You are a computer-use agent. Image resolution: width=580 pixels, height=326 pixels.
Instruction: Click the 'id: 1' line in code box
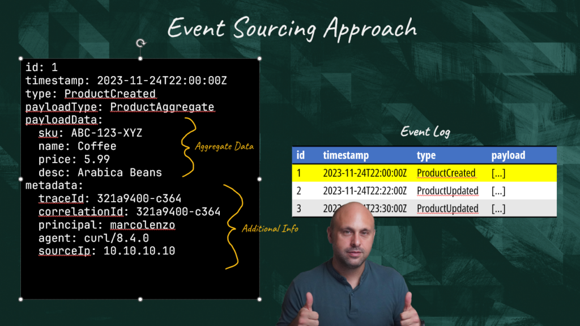coord(41,67)
